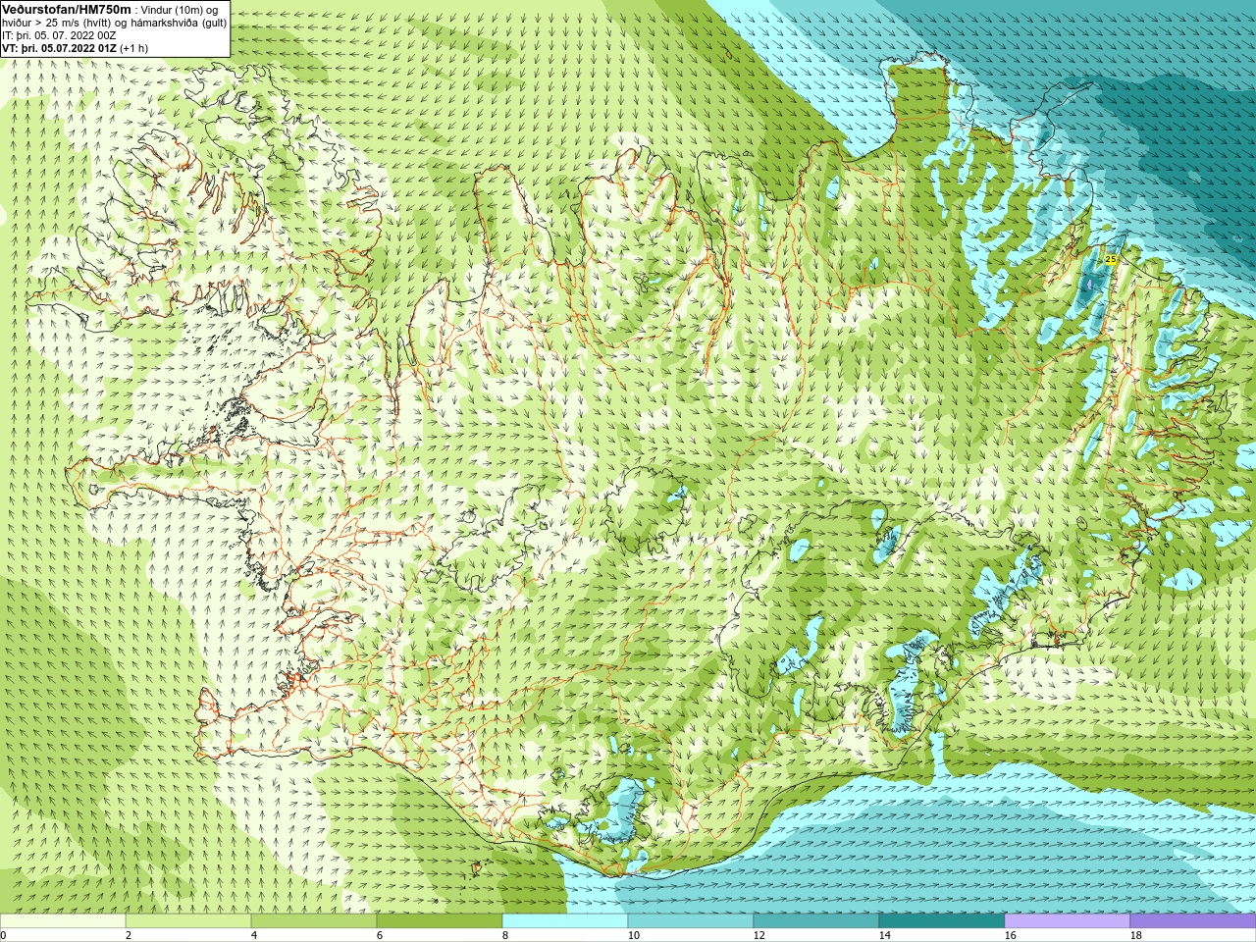1256x942 pixels.
Task: Click the legend value '16'
Action: click(1011, 935)
